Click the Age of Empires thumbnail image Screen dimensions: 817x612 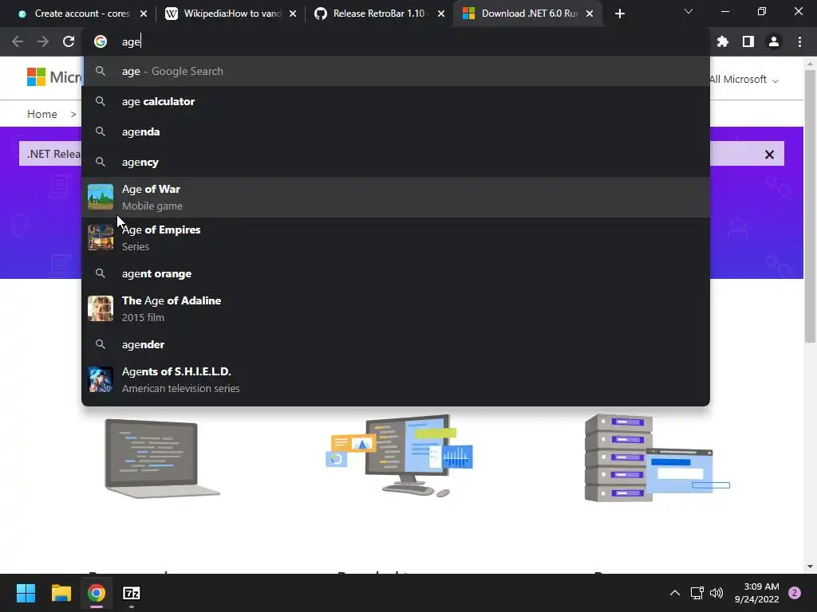pyautogui.click(x=101, y=237)
